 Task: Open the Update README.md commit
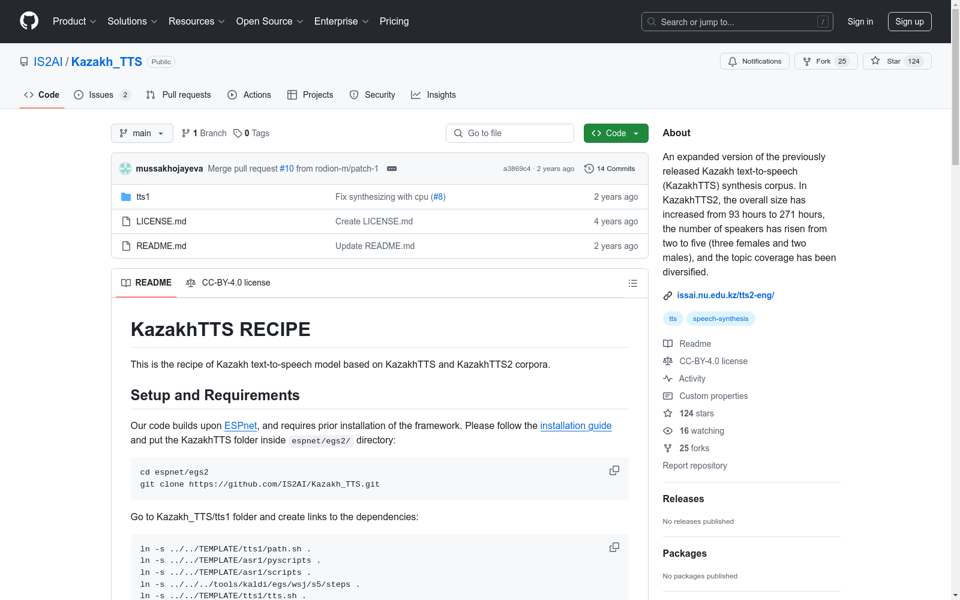click(375, 246)
